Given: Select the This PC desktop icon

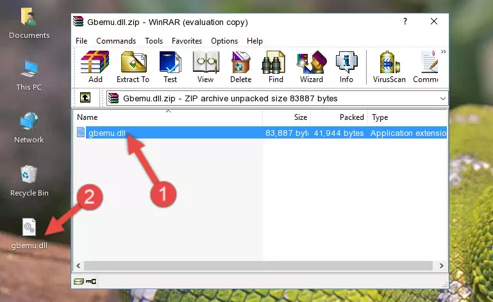Looking at the screenshot, I should tap(29, 76).
